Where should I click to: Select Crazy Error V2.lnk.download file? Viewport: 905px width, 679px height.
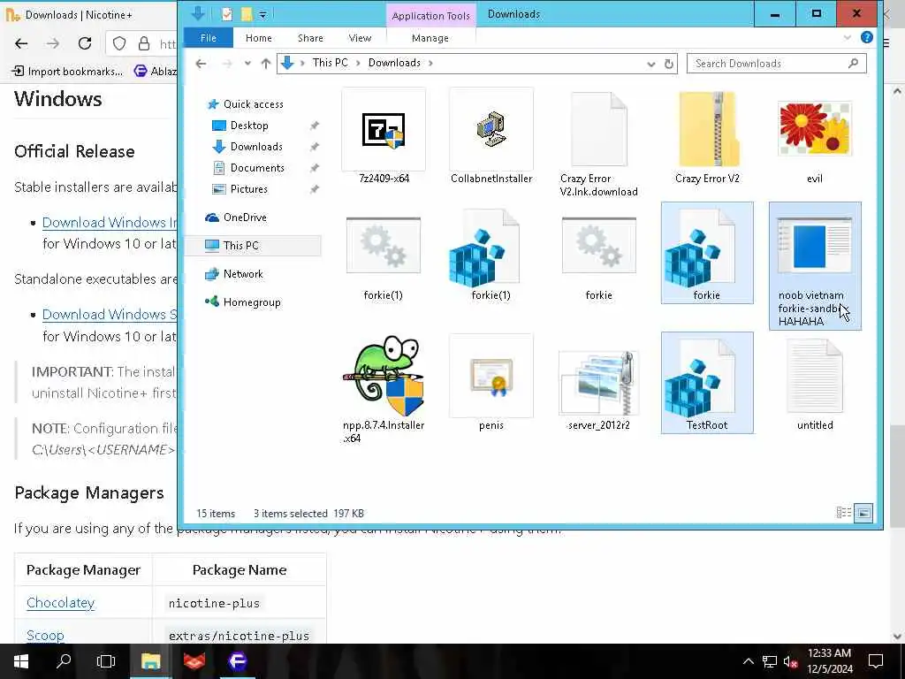(598, 143)
